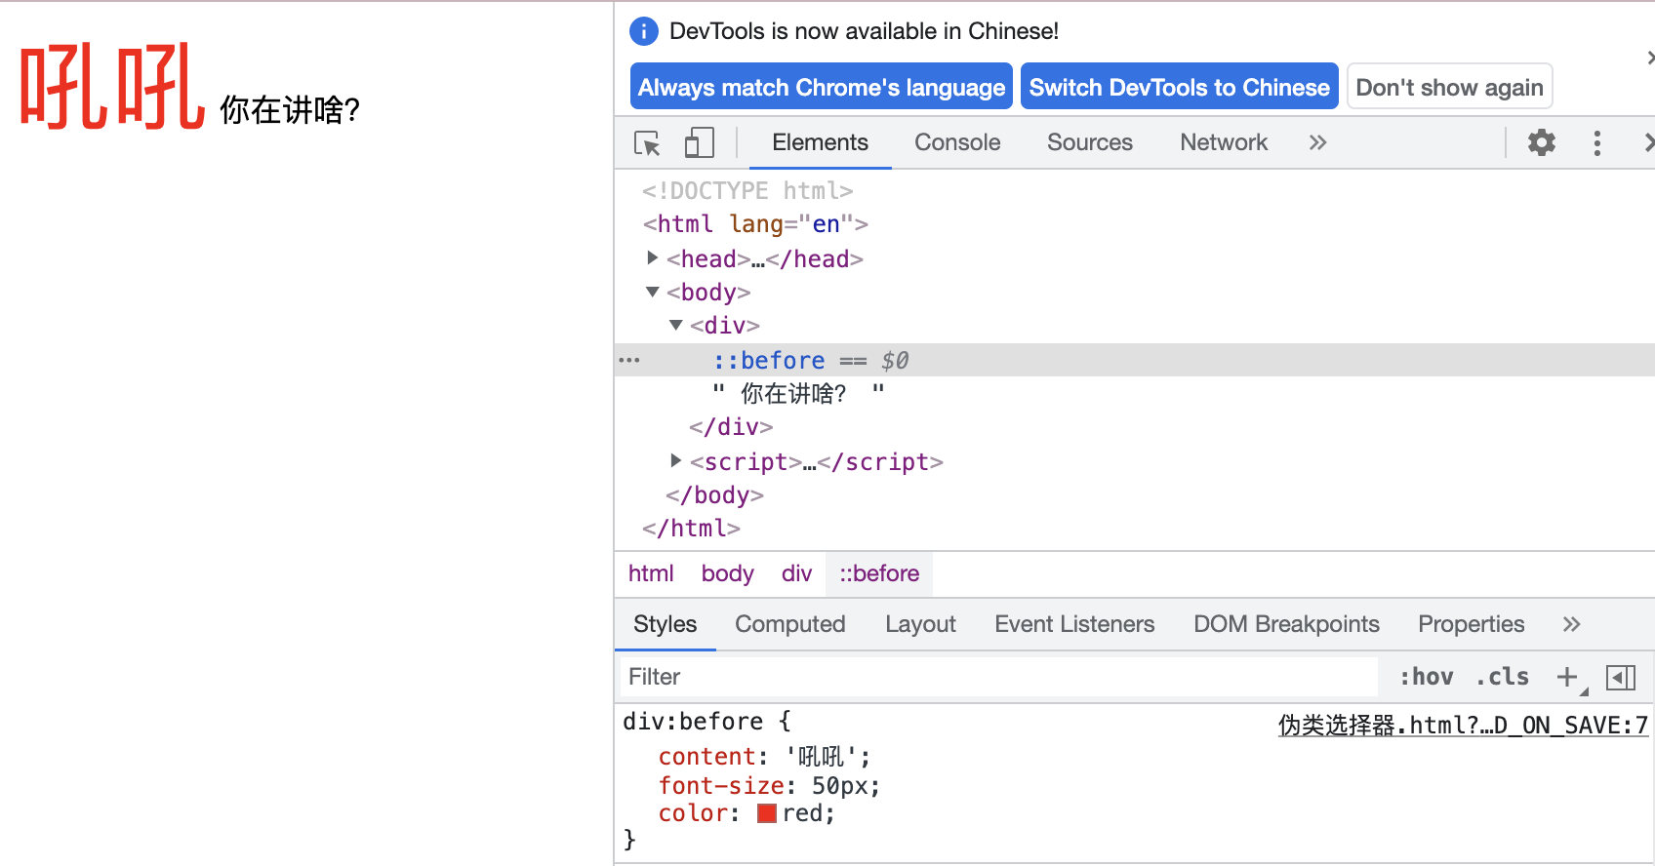Click the red color swatch
This screenshot has height=866, width=1655.
click(767, 813)
